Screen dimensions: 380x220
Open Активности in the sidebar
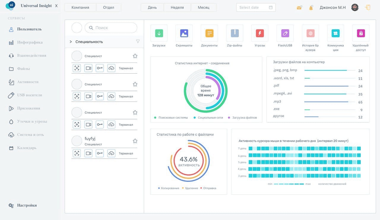(x=28, y=82)
